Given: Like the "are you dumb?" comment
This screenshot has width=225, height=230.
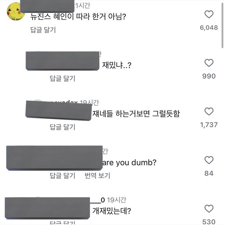Looking at the screenshot, I should pos(209,160).
